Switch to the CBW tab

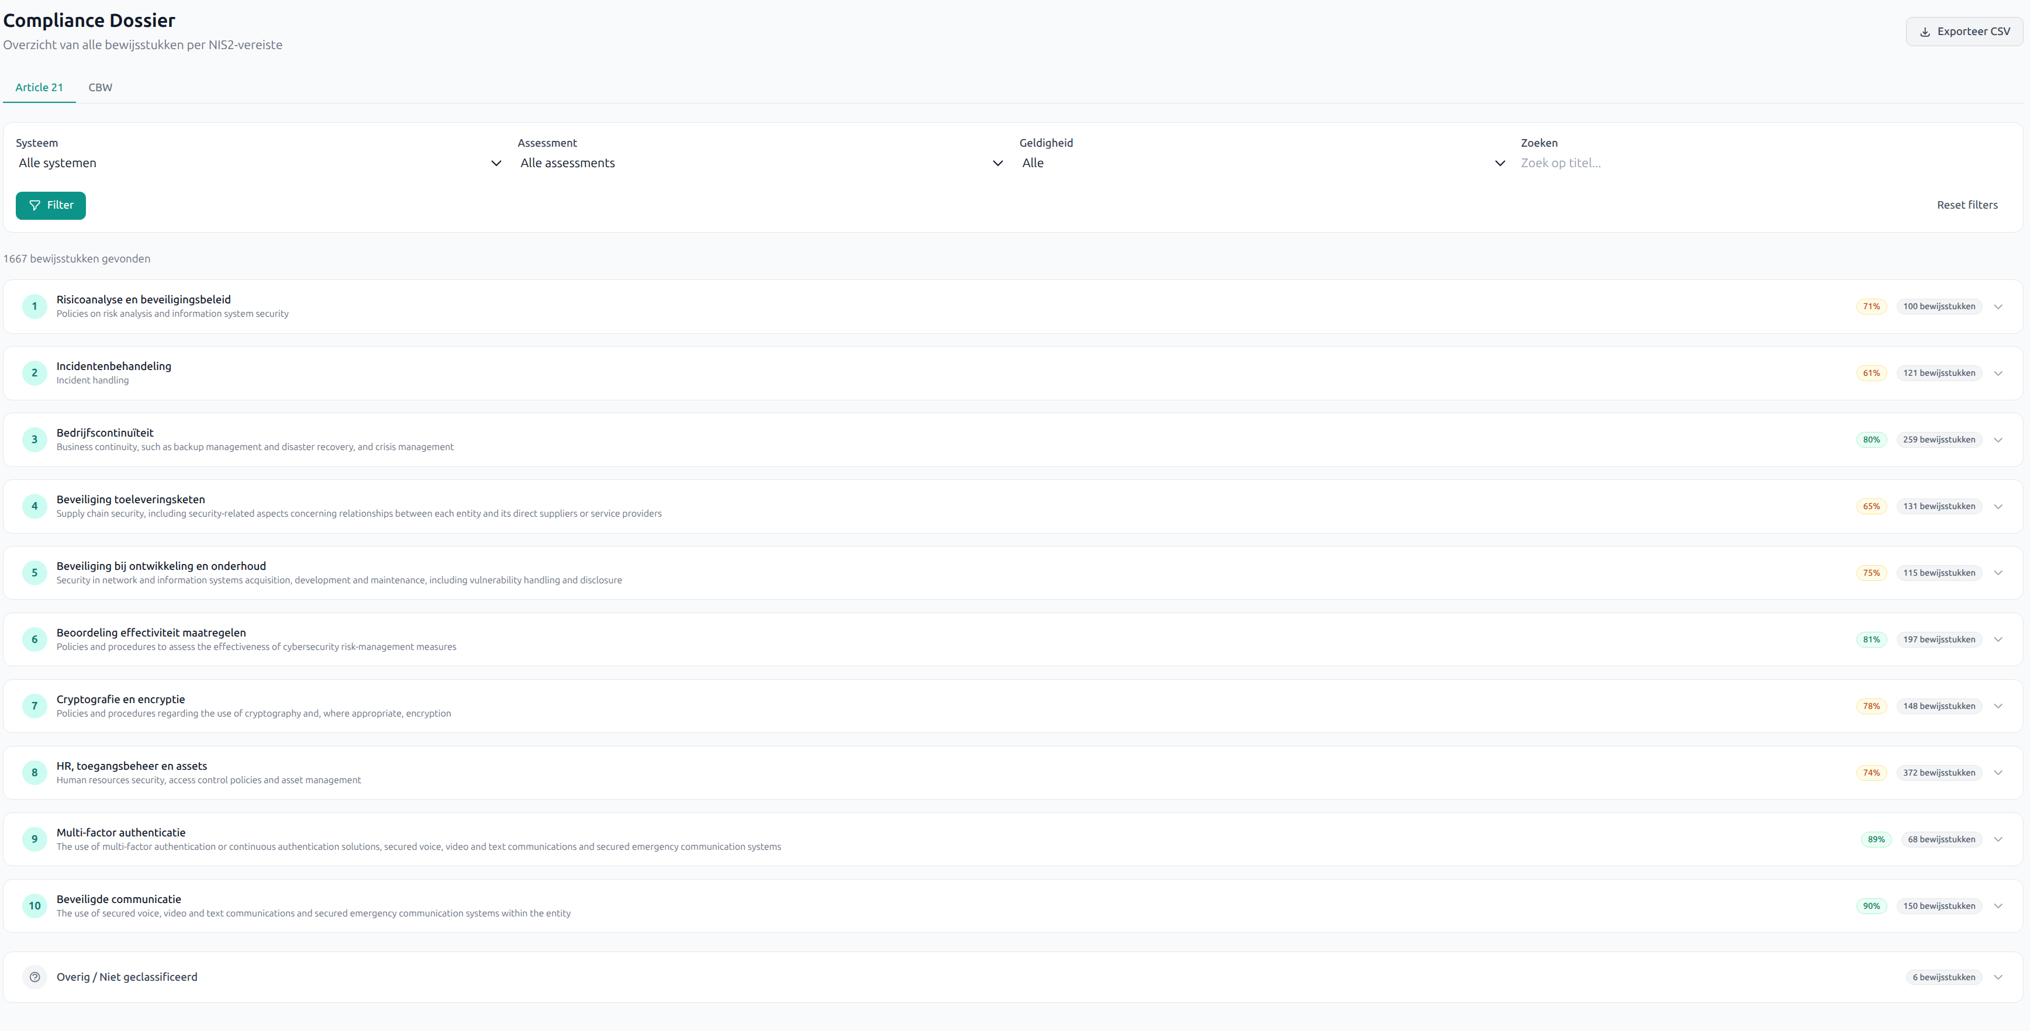click(x=100, y=88)
